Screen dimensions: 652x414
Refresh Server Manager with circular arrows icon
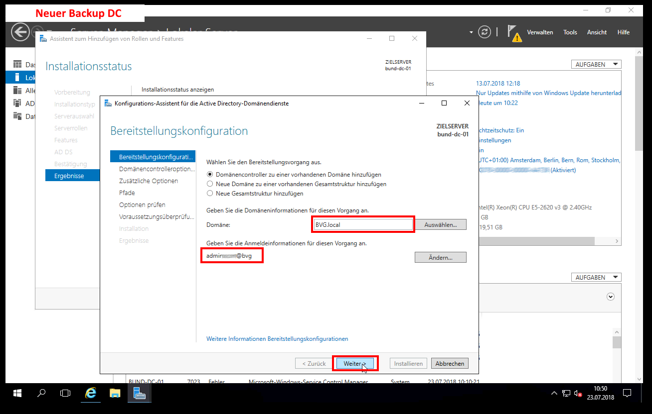pos(485,32)
